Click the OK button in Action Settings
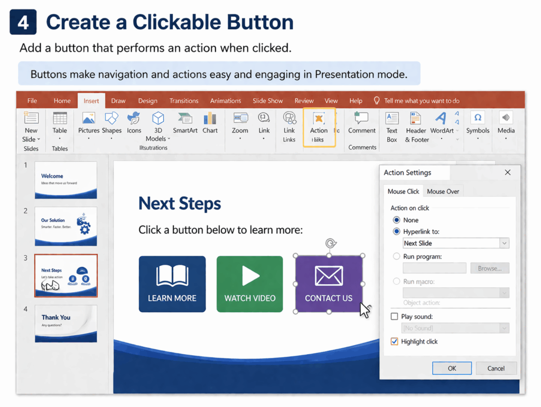Viewport: 541px width, 407px height. (x=452, y=368)
